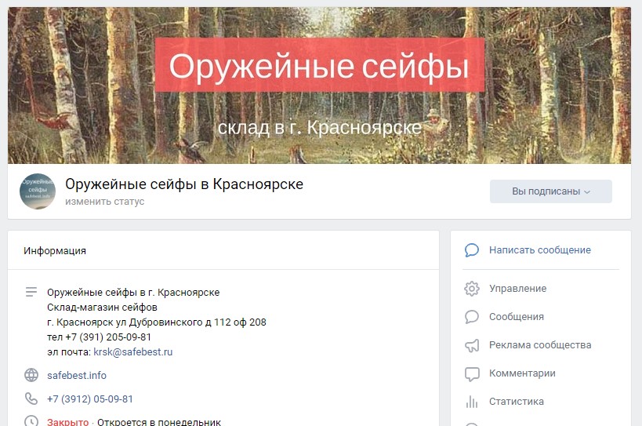Viewport: 642px width, 426px height.
Task: Open the gear icon for Управление
Action: pos(472,289)
